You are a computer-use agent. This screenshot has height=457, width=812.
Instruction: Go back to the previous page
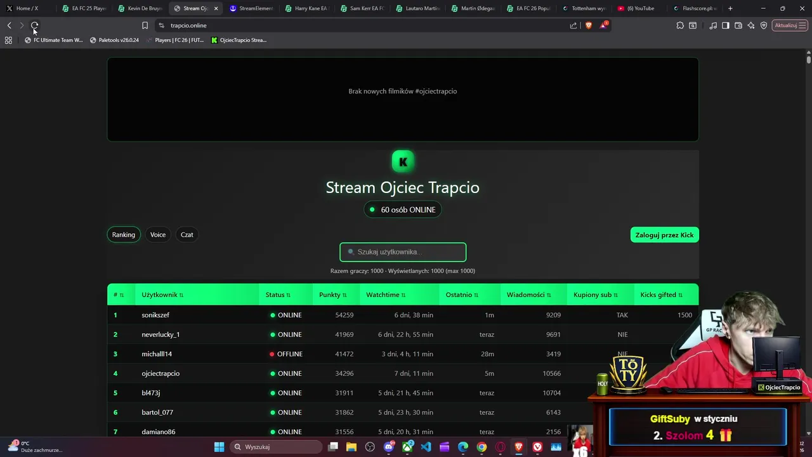[9, 25]
